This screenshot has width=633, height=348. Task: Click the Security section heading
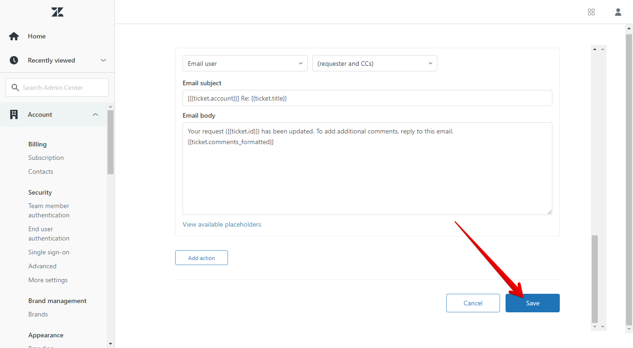[40, 192]
